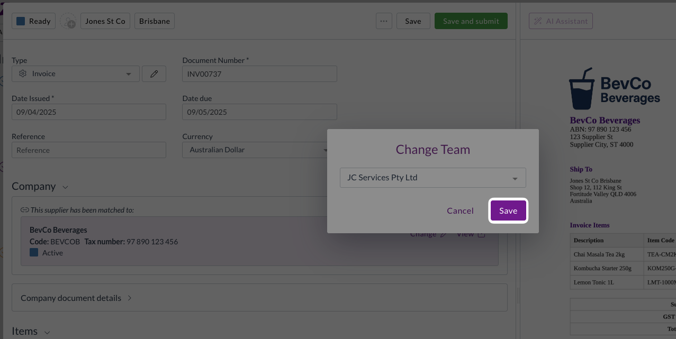Click the top toolbar Save button
This screenshot has height=339, width=676.
[413, 21]
